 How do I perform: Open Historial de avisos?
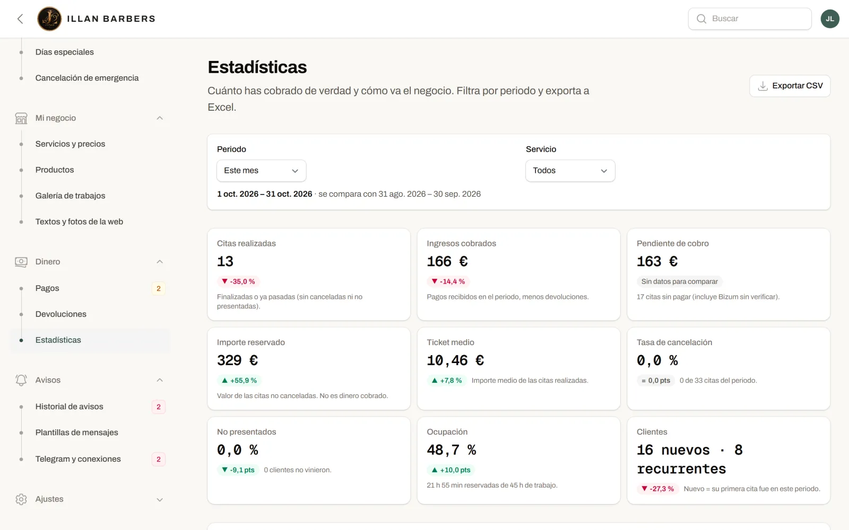(x=70, y=407)
